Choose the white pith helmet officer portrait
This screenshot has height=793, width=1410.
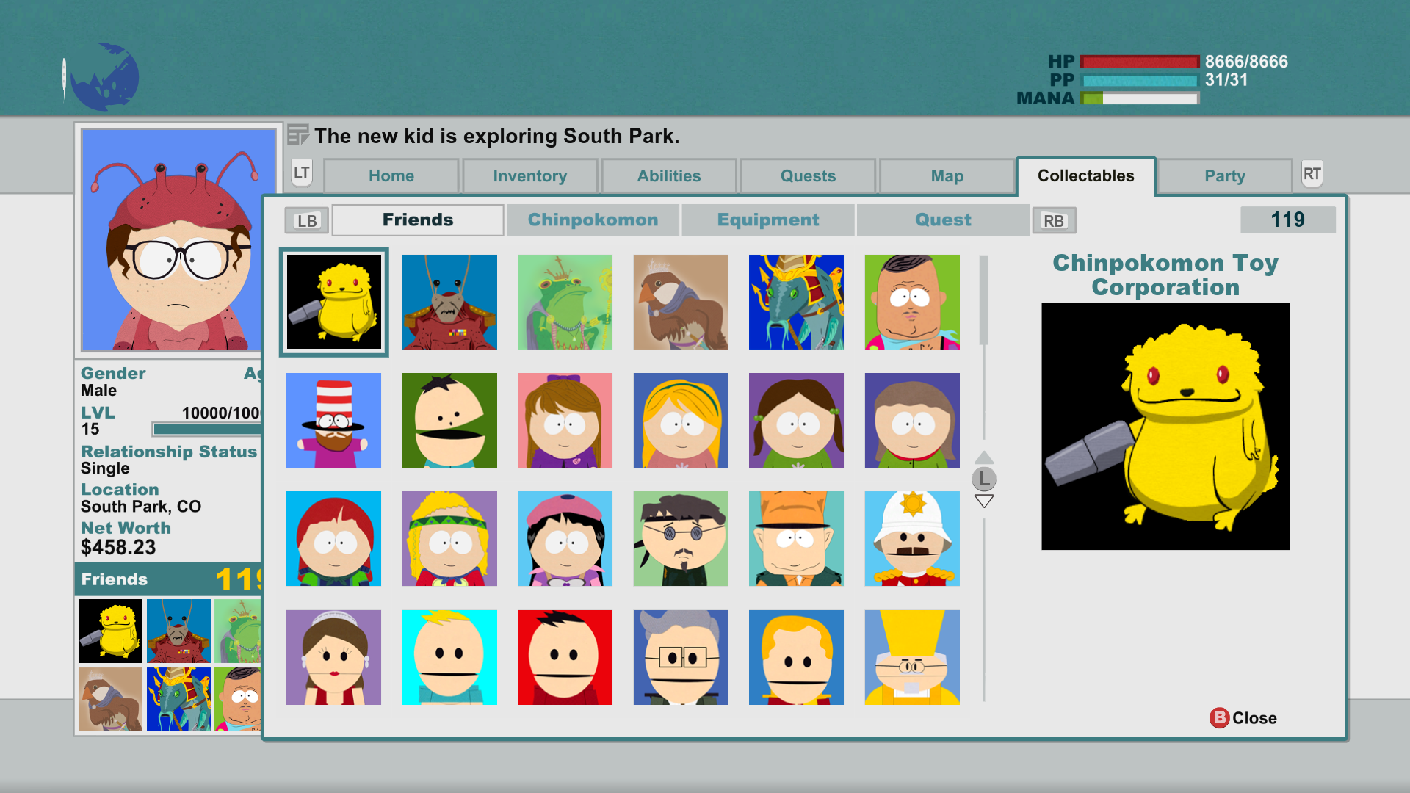(912, 538)
